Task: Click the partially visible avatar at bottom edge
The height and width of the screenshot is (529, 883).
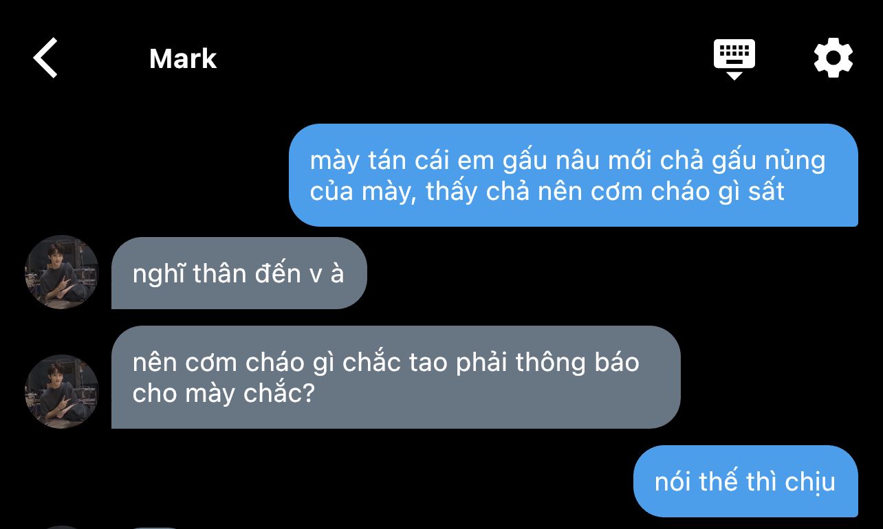Action: click(x=62, y=527)
